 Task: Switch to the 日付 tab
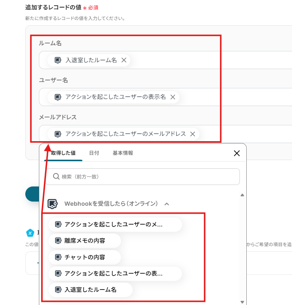94,153
